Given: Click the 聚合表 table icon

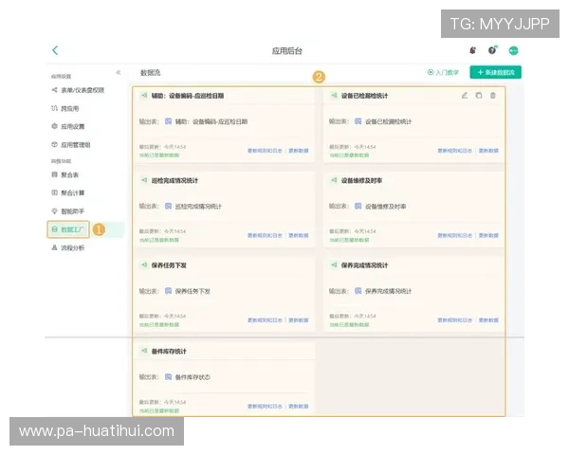Looking at the screenshot, I should coord(54,174).
